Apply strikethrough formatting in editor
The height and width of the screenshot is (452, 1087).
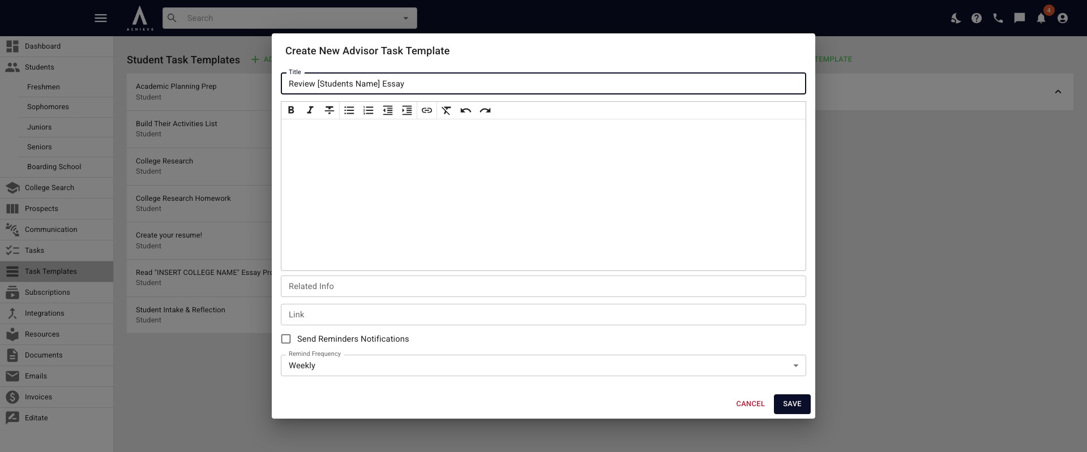329,110
